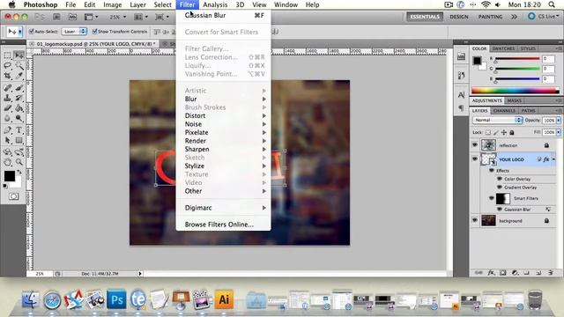Screen dimensions: 564x317
Task: Click the color spectrum ramp
Action: (x=515, y=91)
